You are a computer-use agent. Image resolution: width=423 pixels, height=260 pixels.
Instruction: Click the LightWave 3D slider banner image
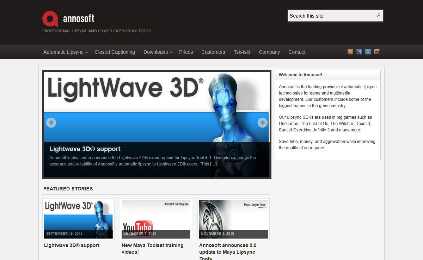pos(157,124)
